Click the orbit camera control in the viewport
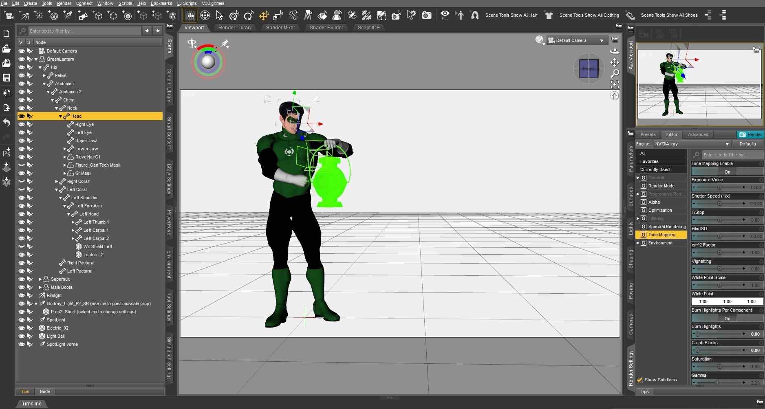Viewport: 765px width, 409px height. click(615, 51)
